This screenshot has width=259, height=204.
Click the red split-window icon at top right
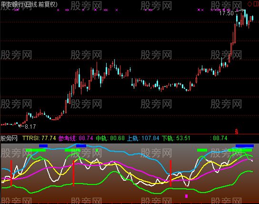pos(256,4)
